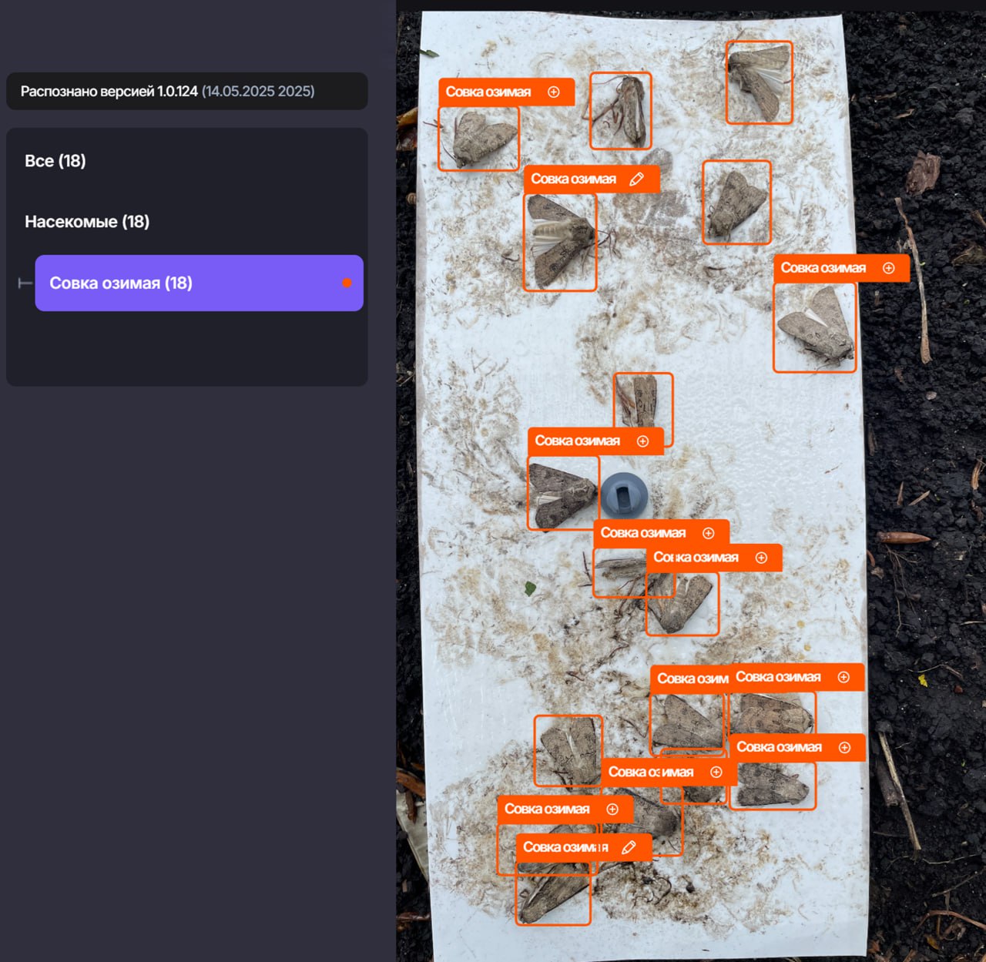
Task: Click plus icon on right-edge moth's Совка озимая label
Action: 888,268
